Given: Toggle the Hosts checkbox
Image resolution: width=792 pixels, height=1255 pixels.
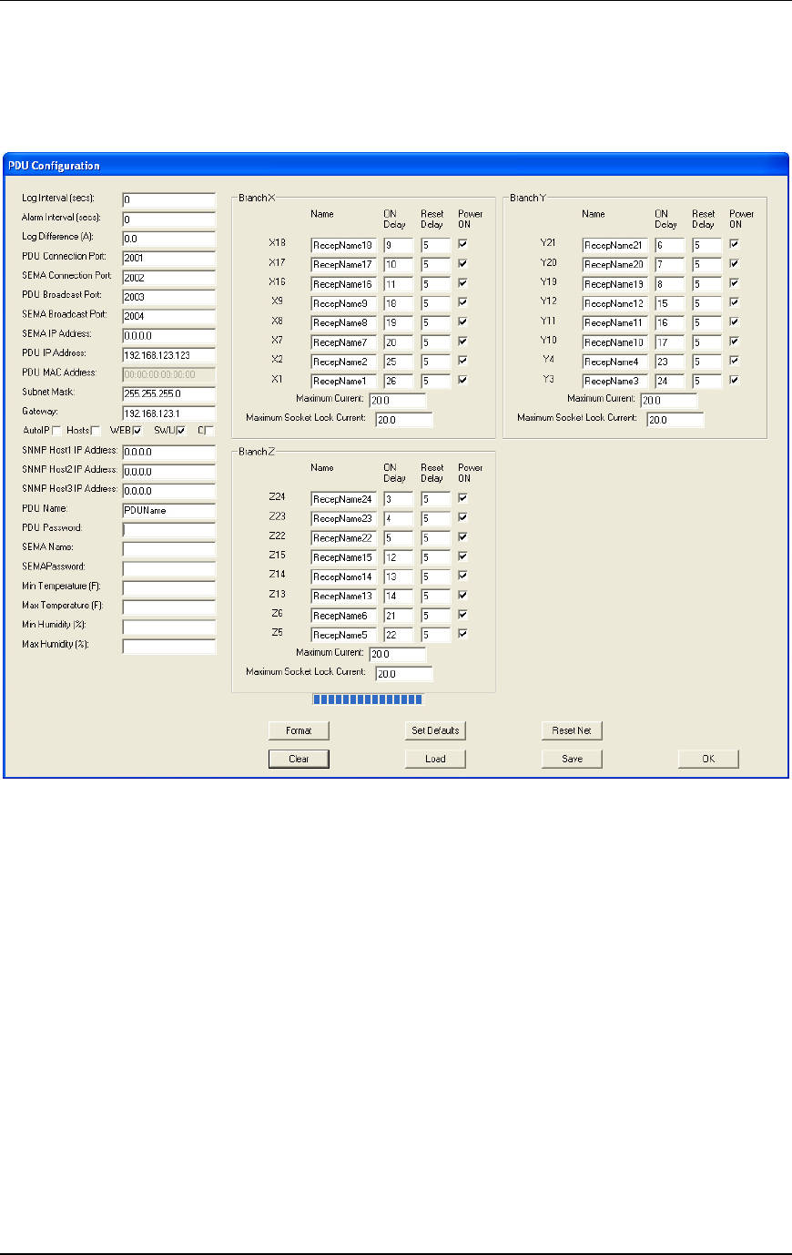Looking at the screenshot, I should point(96,431).
